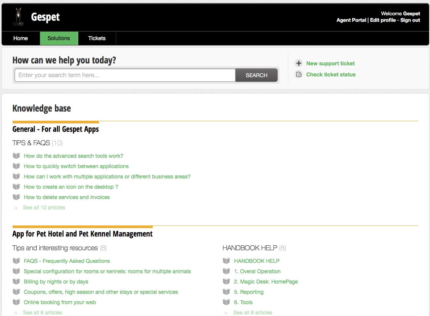
Task: Click book icon beside Online booking from your web
Action: (16, 302)
